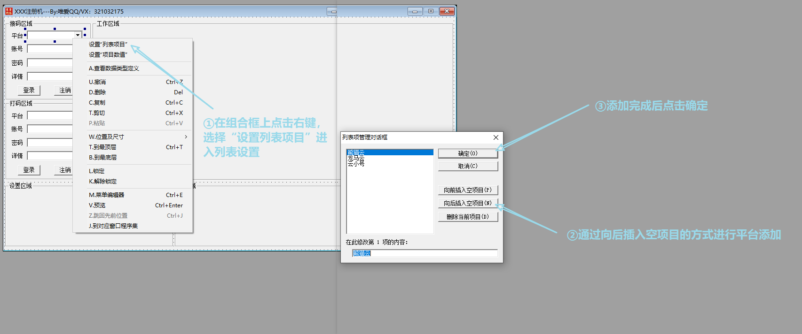Confirm with the 确定(O) button
The height and width of the screenshot is (334, 802).
pyautogui.click(x=468, y=153)
